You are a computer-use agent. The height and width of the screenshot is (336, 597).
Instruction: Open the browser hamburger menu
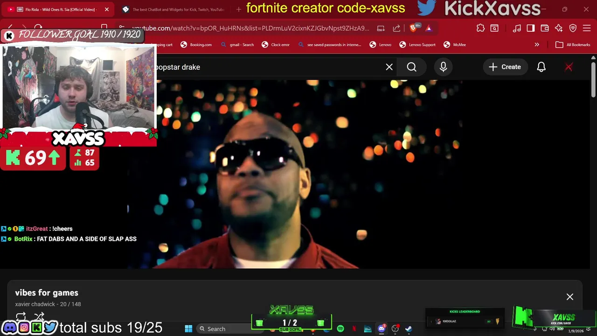click(x=587, y=28)
